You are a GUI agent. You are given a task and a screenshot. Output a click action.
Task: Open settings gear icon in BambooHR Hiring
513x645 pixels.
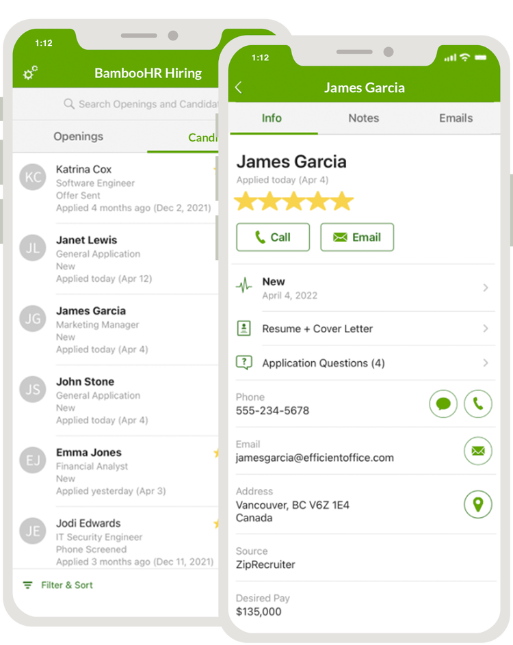(x=30, y=73)
